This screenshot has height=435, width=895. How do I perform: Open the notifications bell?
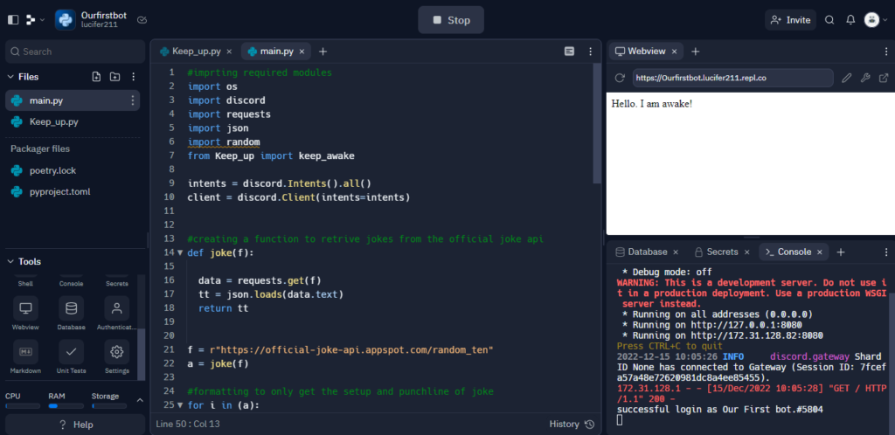click(850, 20)
